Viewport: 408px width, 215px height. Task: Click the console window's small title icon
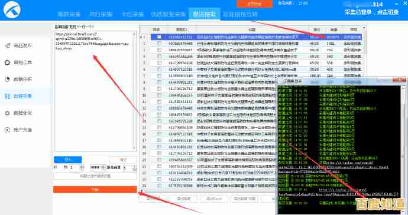(x=280, y=81)
